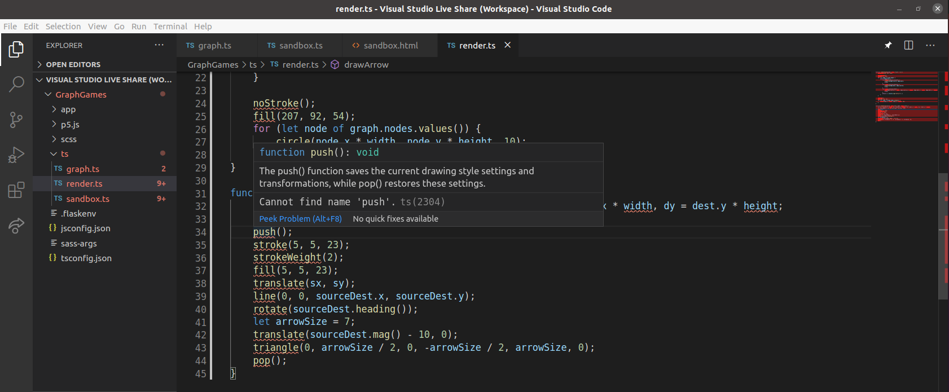Click the triangle call on line 43

pos(424,347)
